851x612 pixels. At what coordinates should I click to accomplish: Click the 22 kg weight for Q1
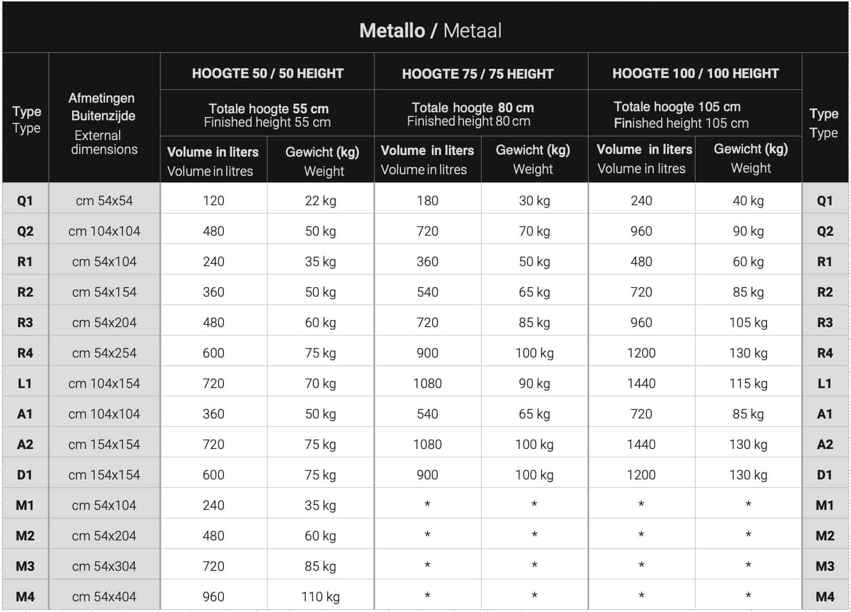point(320,200)
